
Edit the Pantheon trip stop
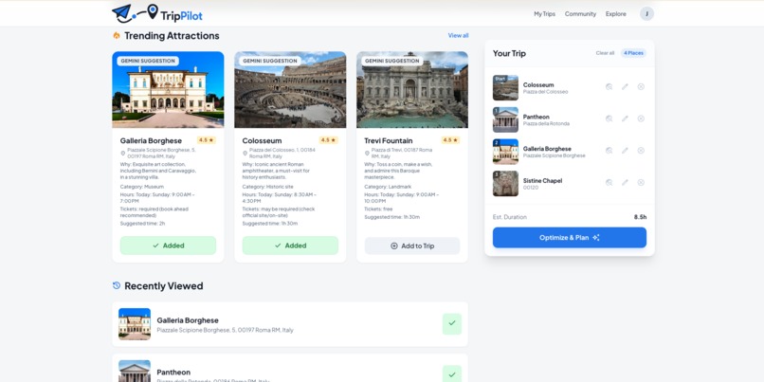(x=626, y=118)
